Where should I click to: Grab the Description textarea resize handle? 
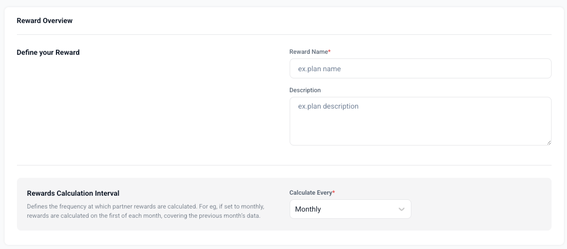coord(549,142)
